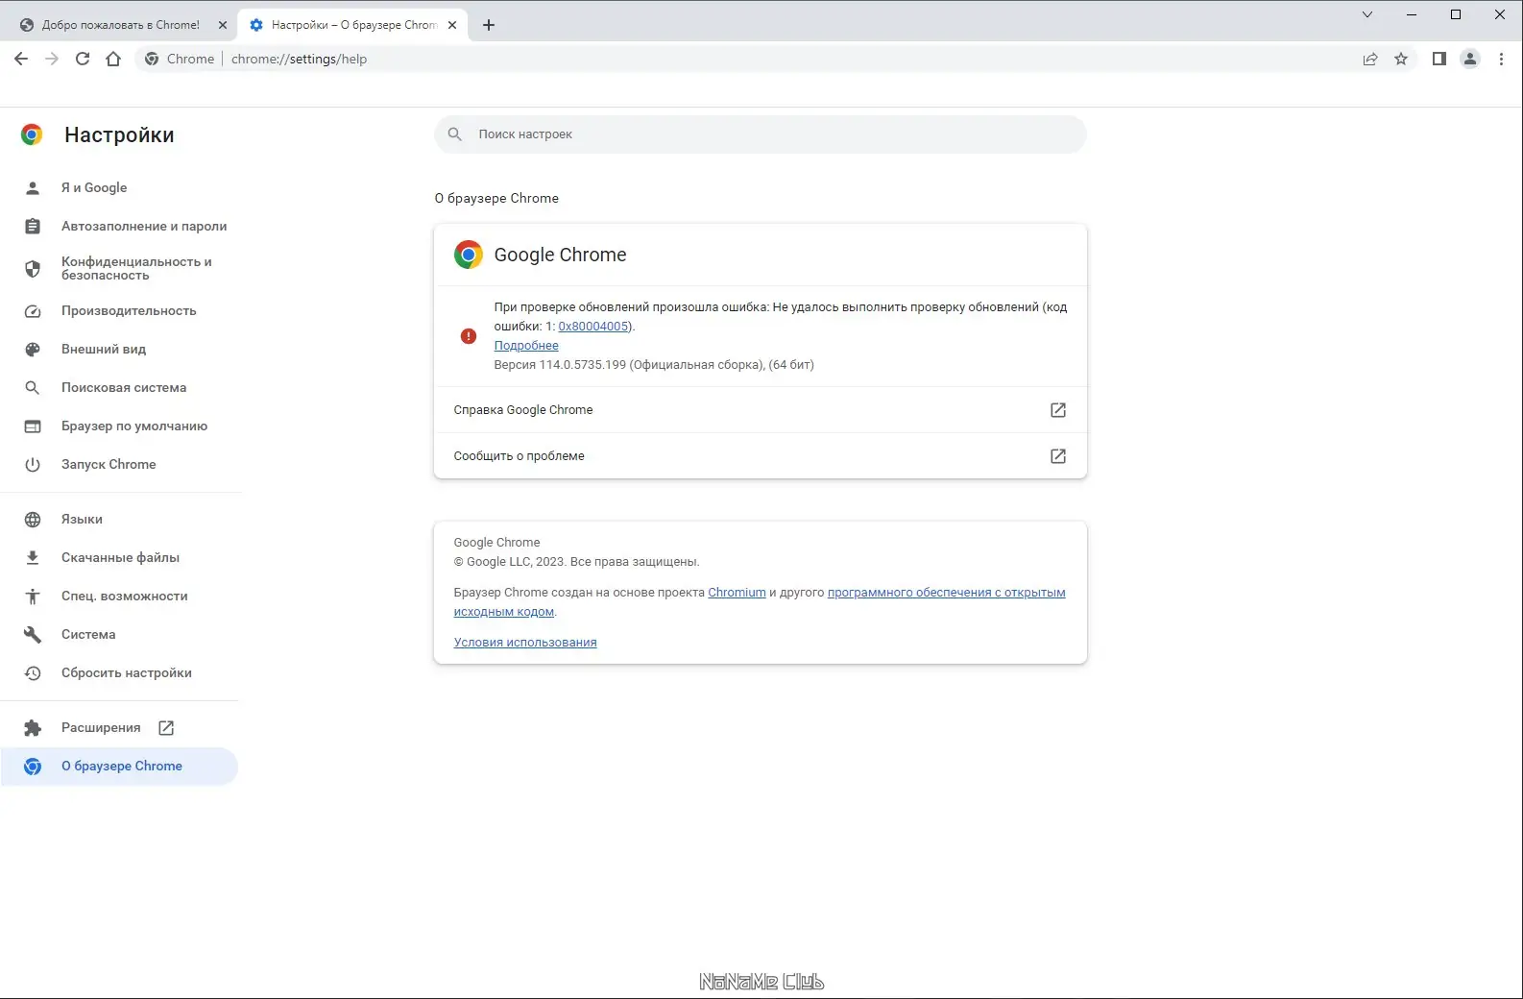Select 'Поисковая система' in sidebar
This screenshot has width=1523, height=999.
(x=120, y=387)
